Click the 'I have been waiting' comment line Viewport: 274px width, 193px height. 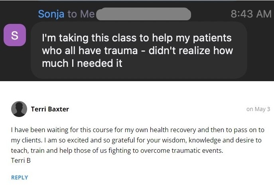point(138,130)
